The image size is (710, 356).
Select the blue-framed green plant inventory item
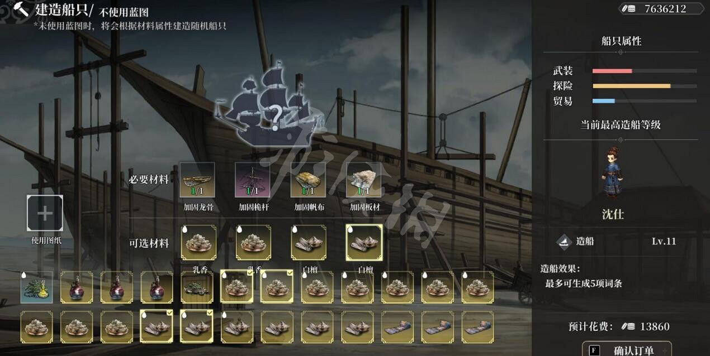37,287
